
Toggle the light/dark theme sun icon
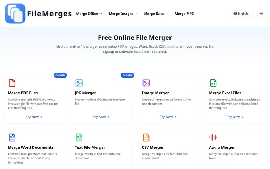[x=261, y=14]
